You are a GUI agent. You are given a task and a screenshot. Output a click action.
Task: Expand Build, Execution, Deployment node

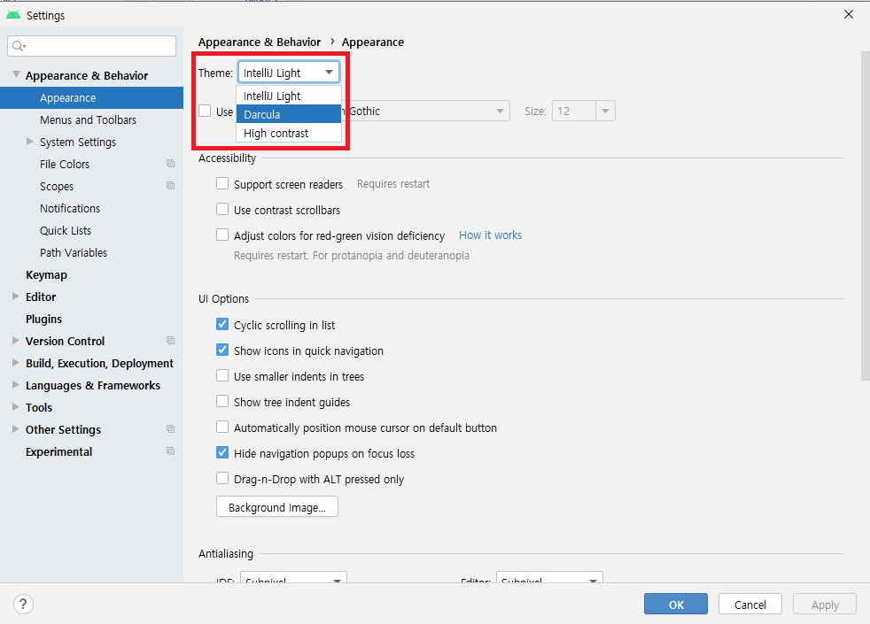pos(16,363)
